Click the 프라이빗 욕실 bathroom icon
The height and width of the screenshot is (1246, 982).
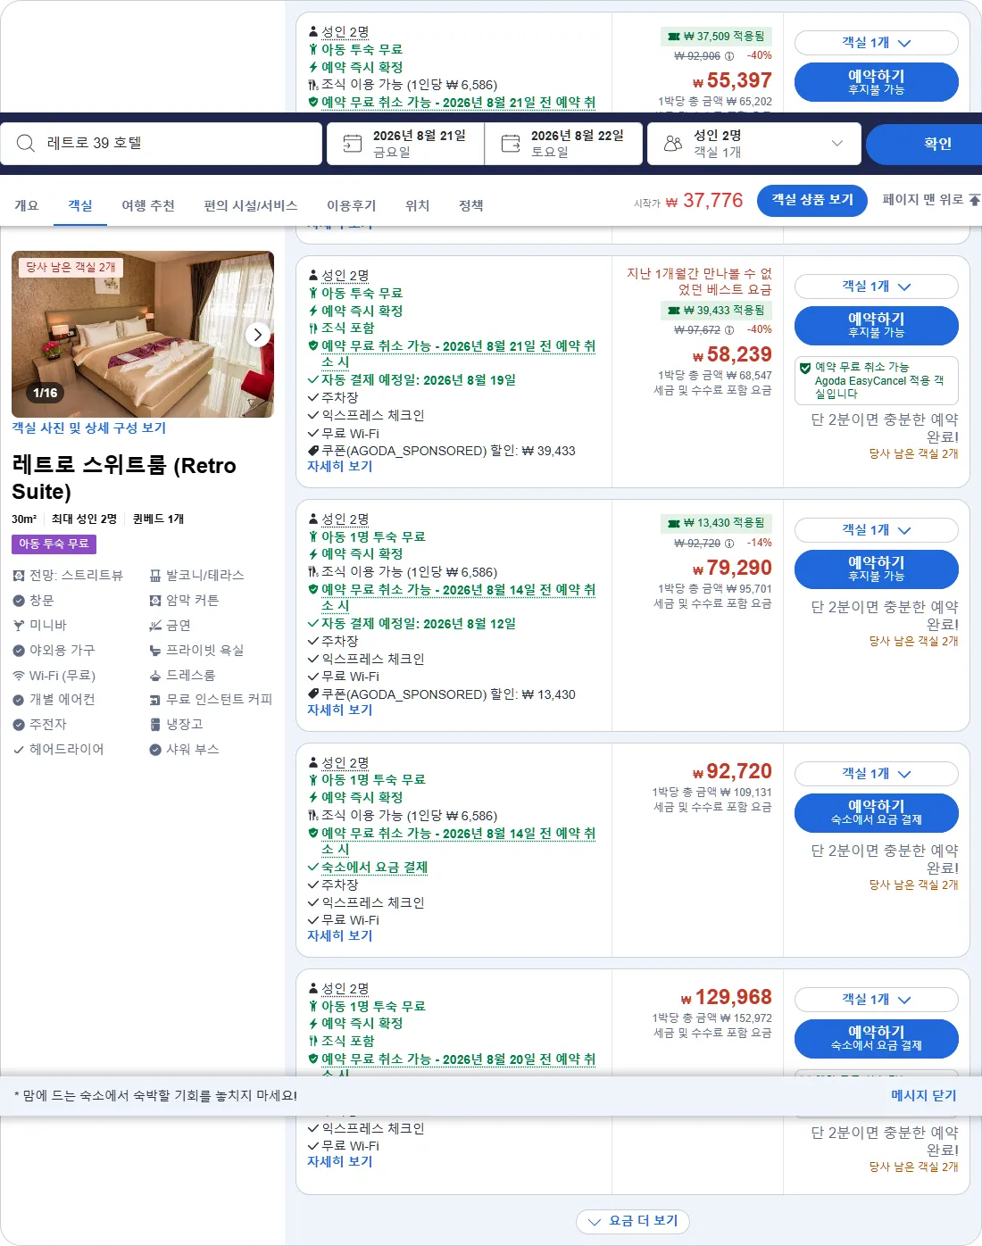(155, 651)
